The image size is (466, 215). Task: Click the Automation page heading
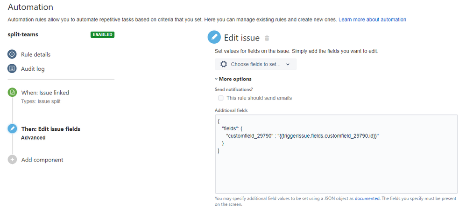pyautogui.click(x=30, y=7)
